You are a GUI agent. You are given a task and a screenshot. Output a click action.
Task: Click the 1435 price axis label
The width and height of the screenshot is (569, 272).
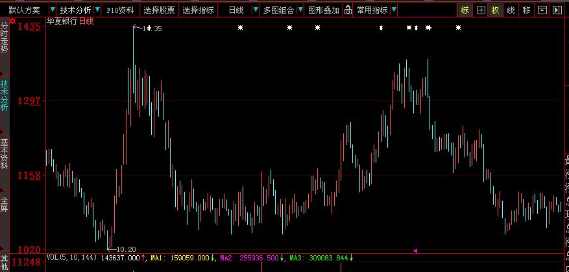click(x=29, y=27)
